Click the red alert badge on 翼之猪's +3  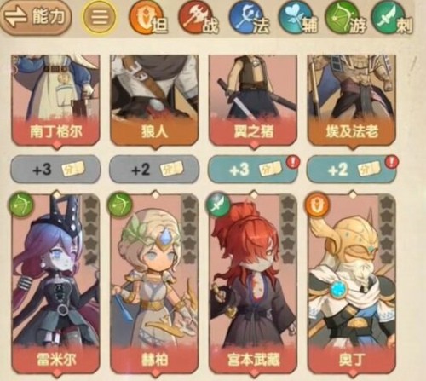[x=293, y=163]
